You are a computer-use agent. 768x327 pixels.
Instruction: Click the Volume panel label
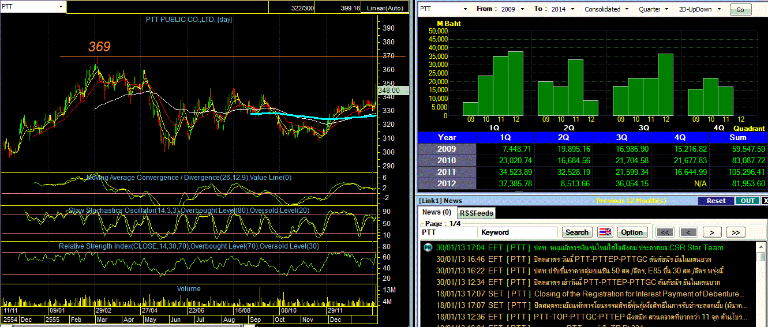pyautogui.click(x=189, y=289)
